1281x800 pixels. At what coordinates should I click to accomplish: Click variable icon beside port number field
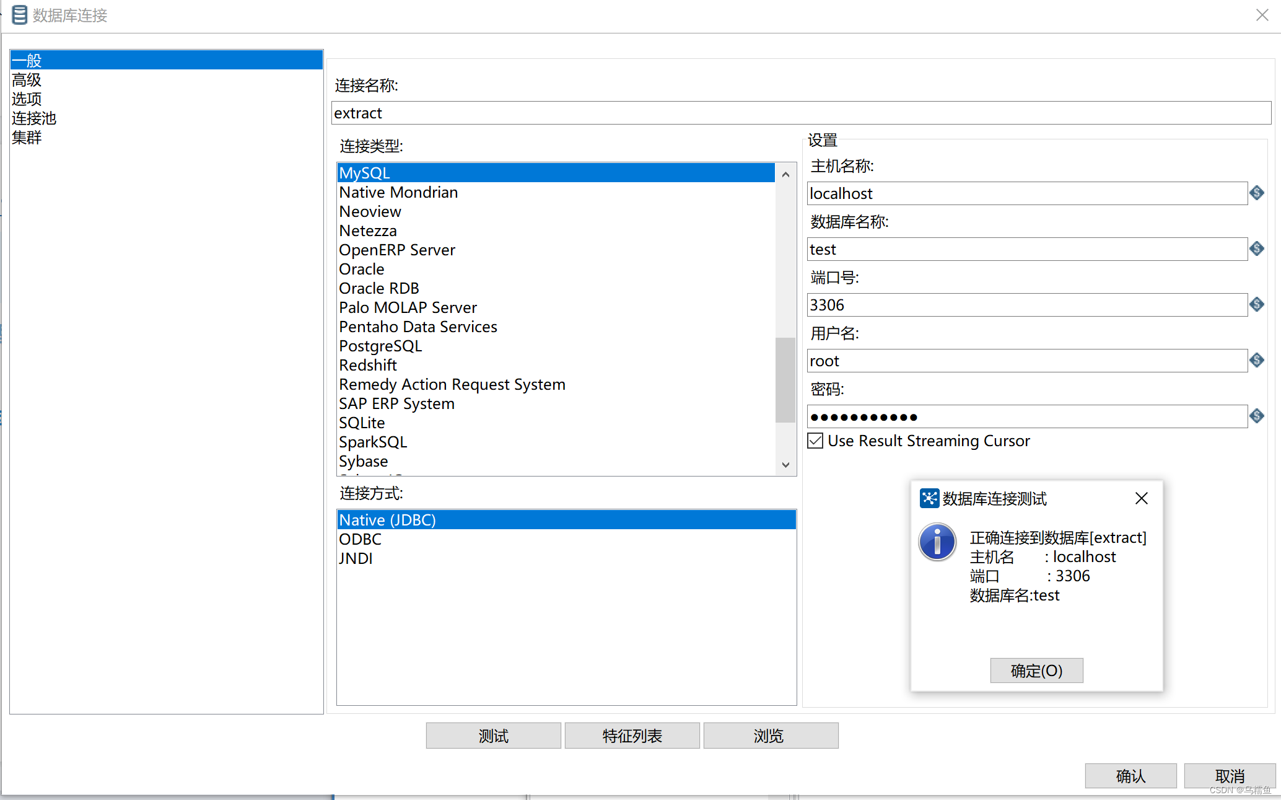coord(1257,305)
